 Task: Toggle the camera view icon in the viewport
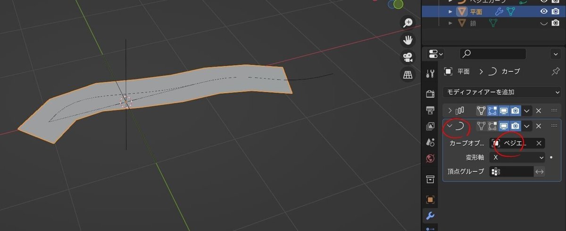click(408, 58)
